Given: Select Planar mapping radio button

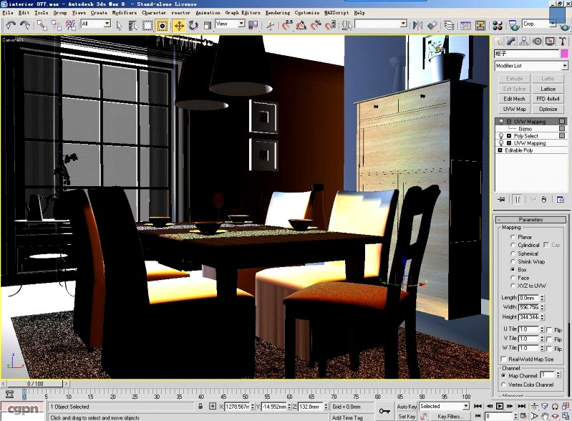Looking at the screenshot, I should [x=513, y=237].
